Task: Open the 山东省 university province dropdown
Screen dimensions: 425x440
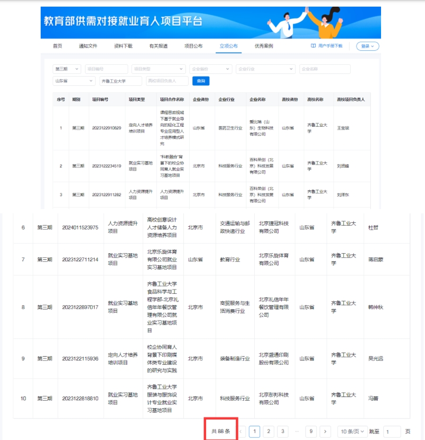Action: click(74, 81)
